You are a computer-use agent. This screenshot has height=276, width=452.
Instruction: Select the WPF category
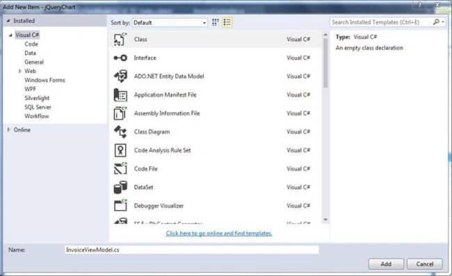click(31, 89)
